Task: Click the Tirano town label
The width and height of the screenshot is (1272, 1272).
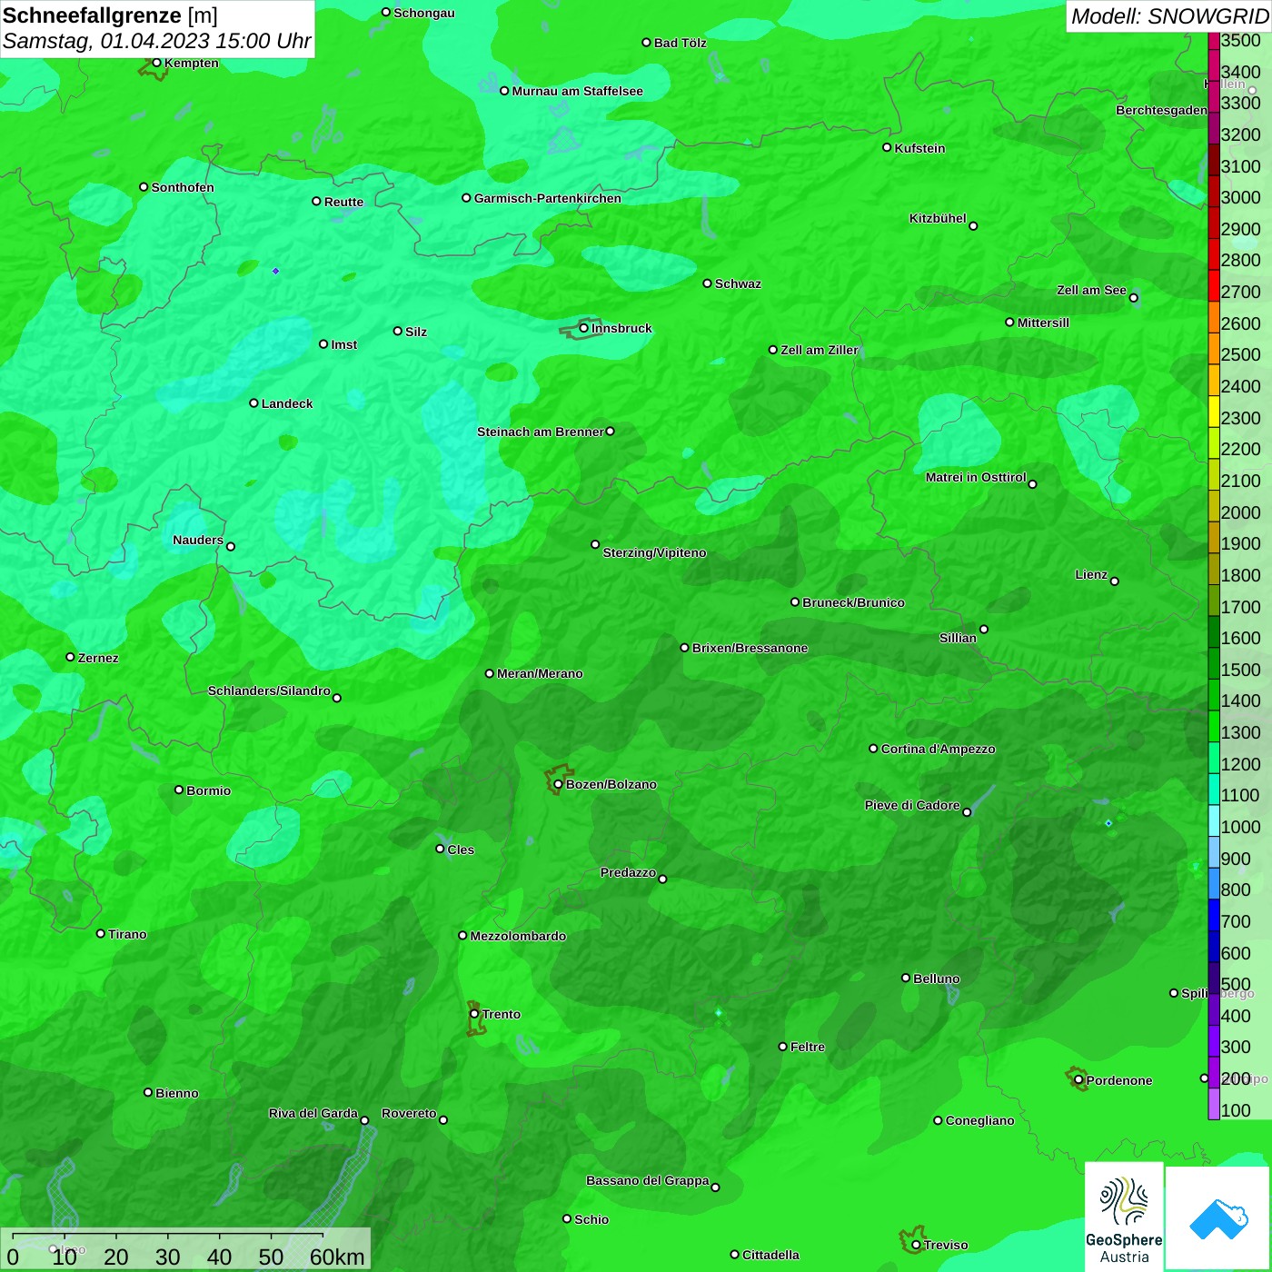Action: 127,934
